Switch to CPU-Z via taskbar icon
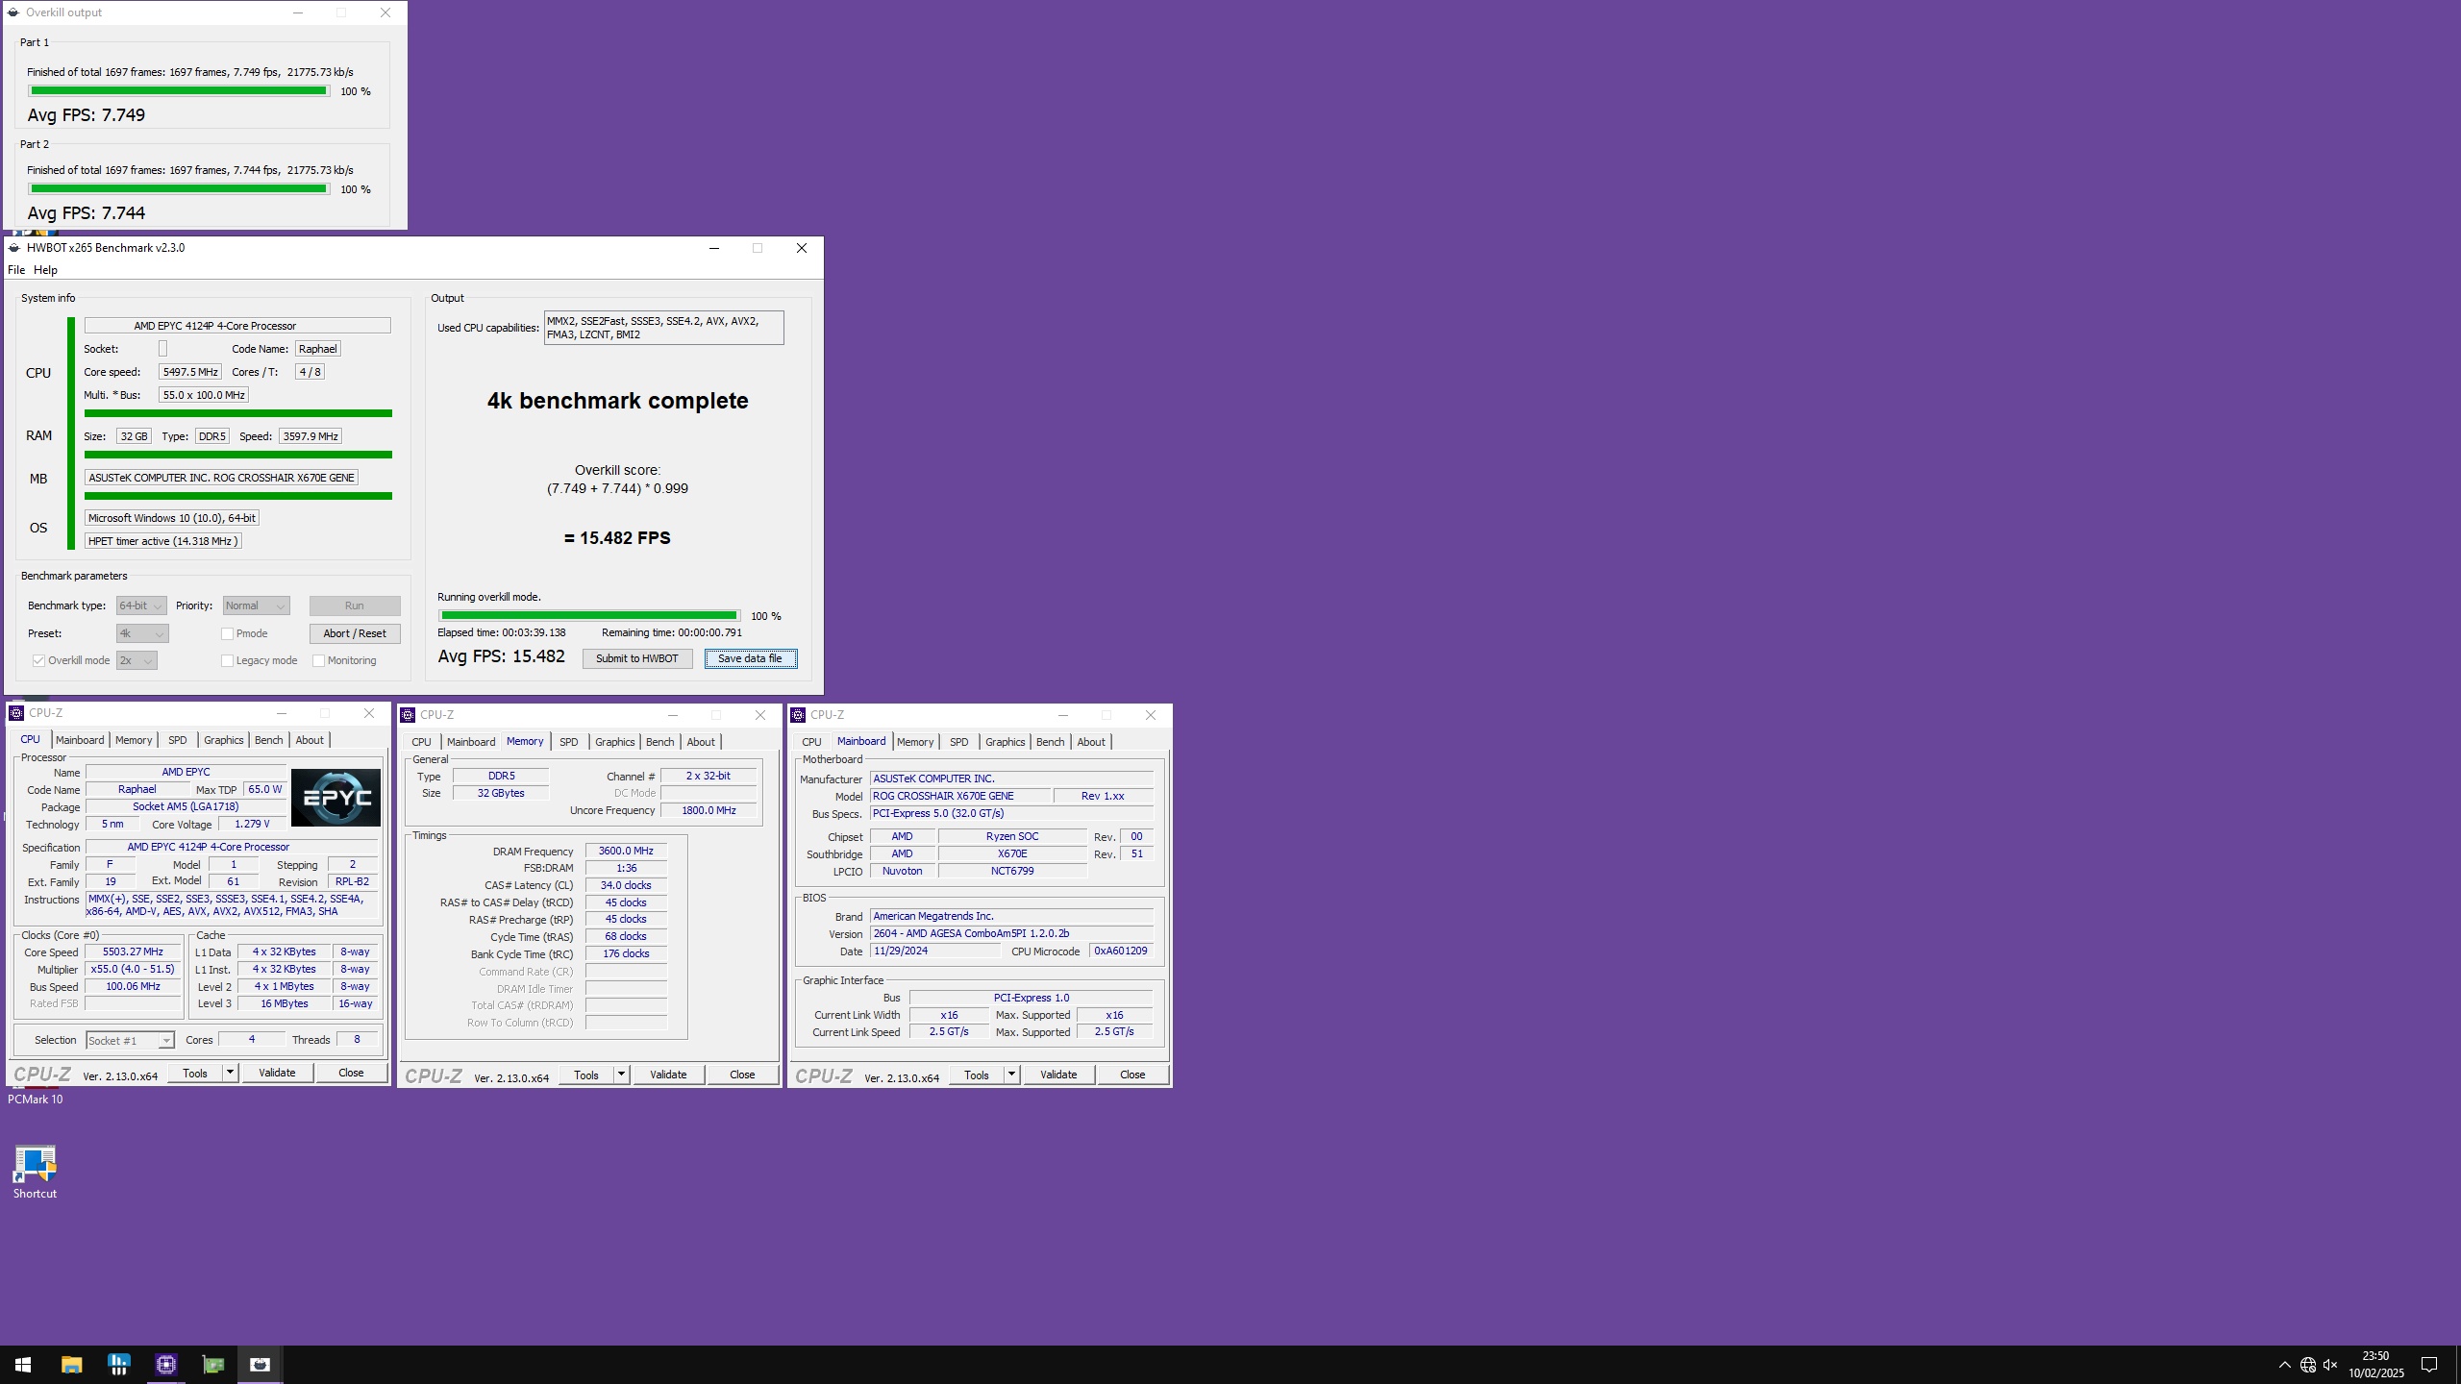The image size is (2461, 1384). point(165,1364)
